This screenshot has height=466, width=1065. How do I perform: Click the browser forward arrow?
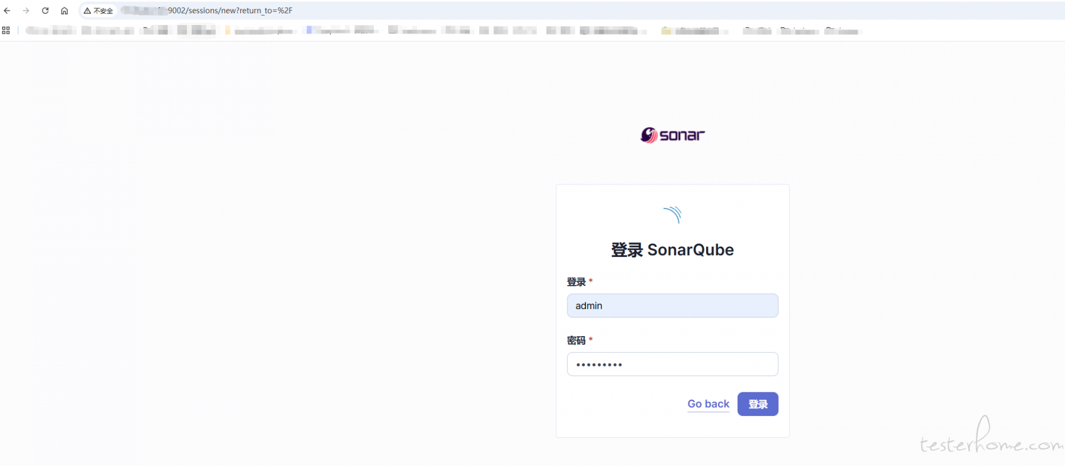coord(26,11)
